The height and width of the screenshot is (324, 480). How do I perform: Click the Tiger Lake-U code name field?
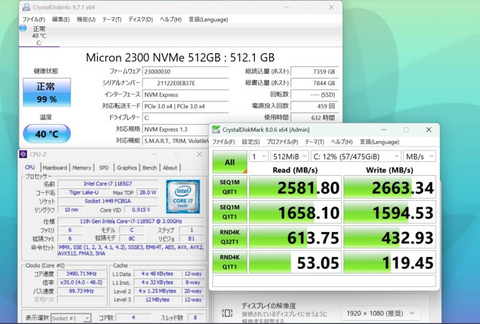click(x=84, y=192)
